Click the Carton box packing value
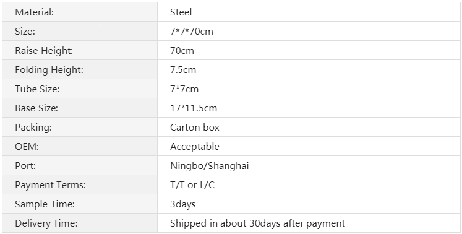The width and height of the screenshot is (462, 234). (x=195, y=127)
